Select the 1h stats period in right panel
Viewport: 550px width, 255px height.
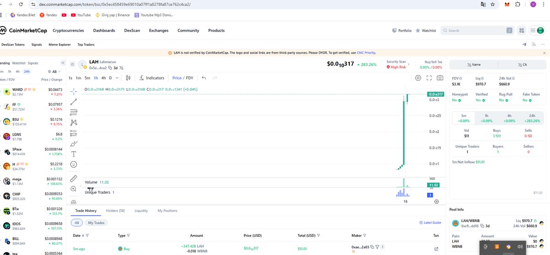coord(486,119)
